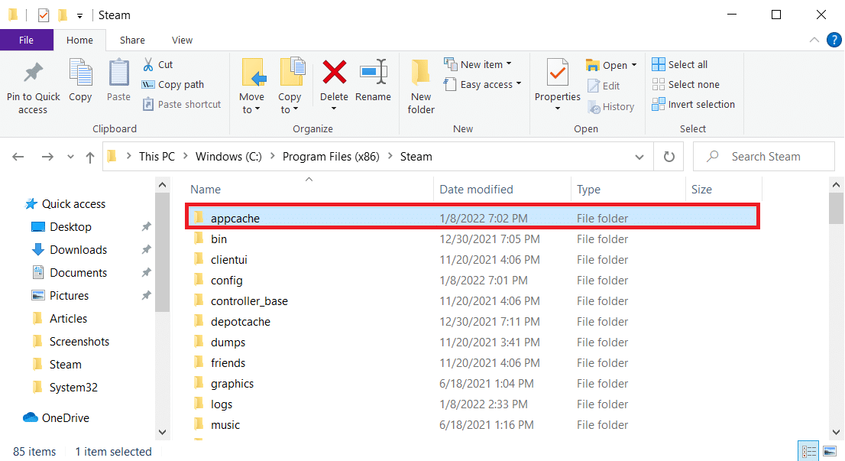Image resolution: width=845 pixels, height=461 pixels.
Task: Click Select all in ribbon
Action: 679,65
